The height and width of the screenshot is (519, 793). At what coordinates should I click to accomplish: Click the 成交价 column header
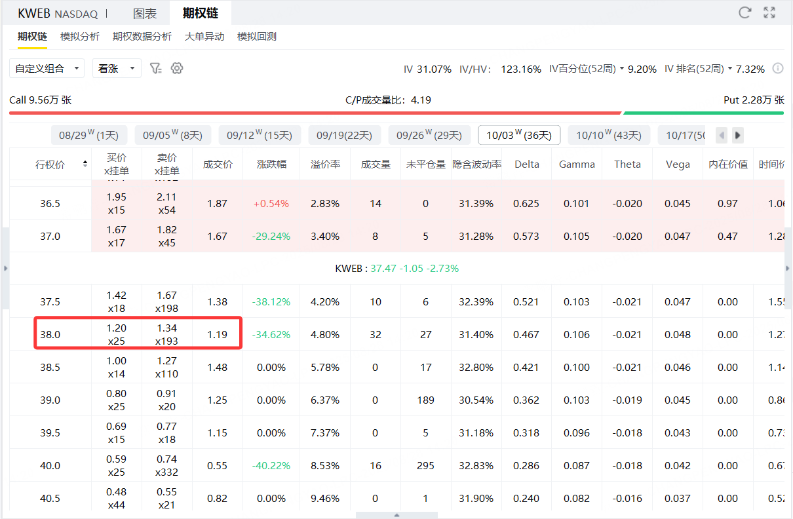tap(218, 164)
